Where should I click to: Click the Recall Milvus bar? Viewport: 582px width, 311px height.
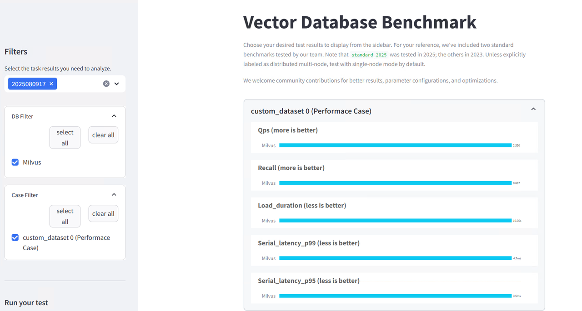pyautogui.click(x=396, y=183)
